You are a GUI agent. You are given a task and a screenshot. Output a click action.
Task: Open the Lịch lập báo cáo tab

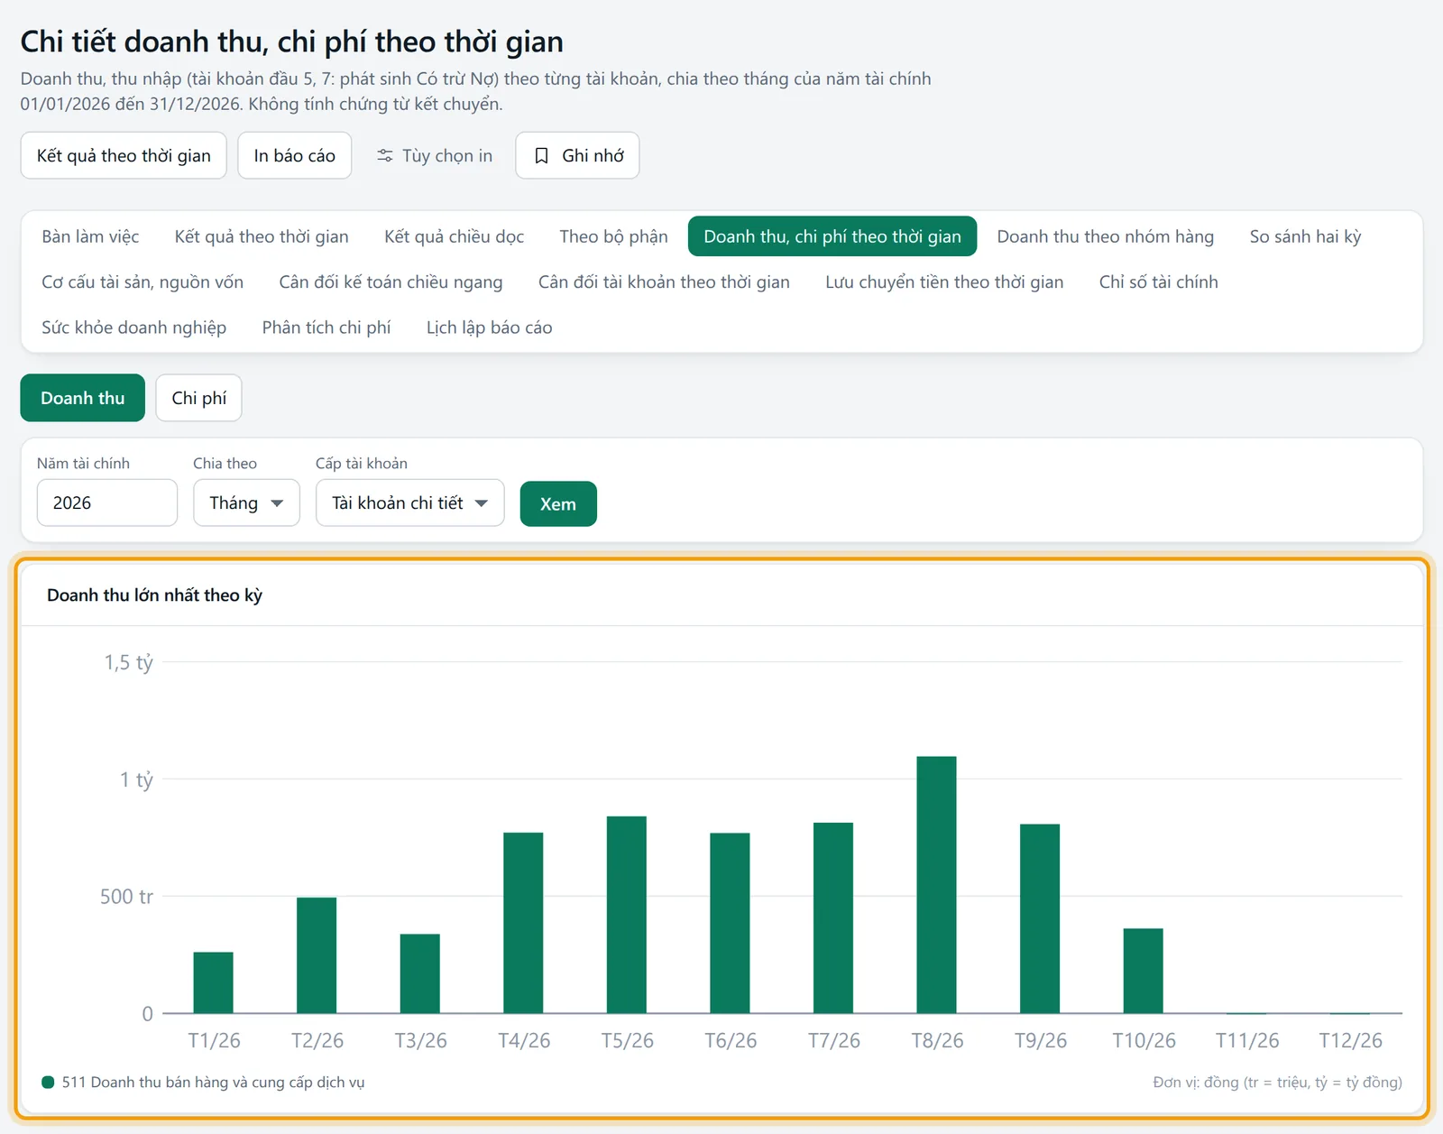click(x=489, y=327)
